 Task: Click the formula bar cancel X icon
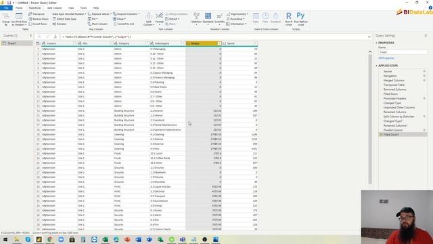click(x=39, y=37)
